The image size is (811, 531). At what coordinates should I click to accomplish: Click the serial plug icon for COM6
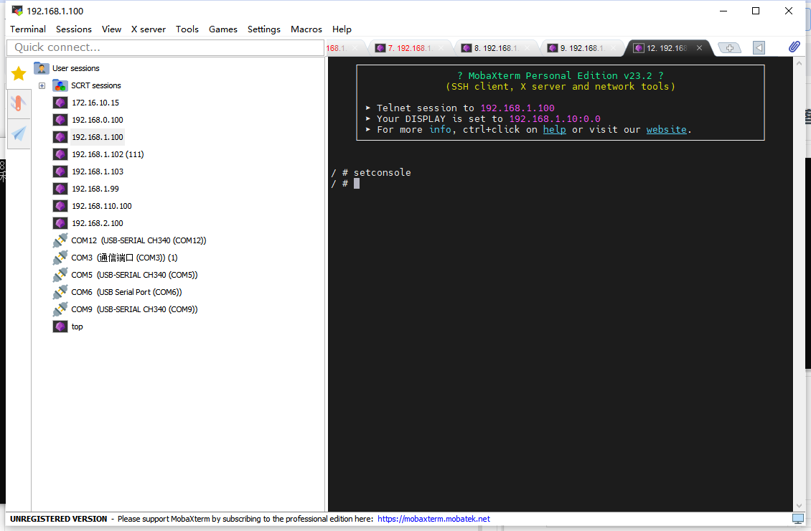coord(60,292)
